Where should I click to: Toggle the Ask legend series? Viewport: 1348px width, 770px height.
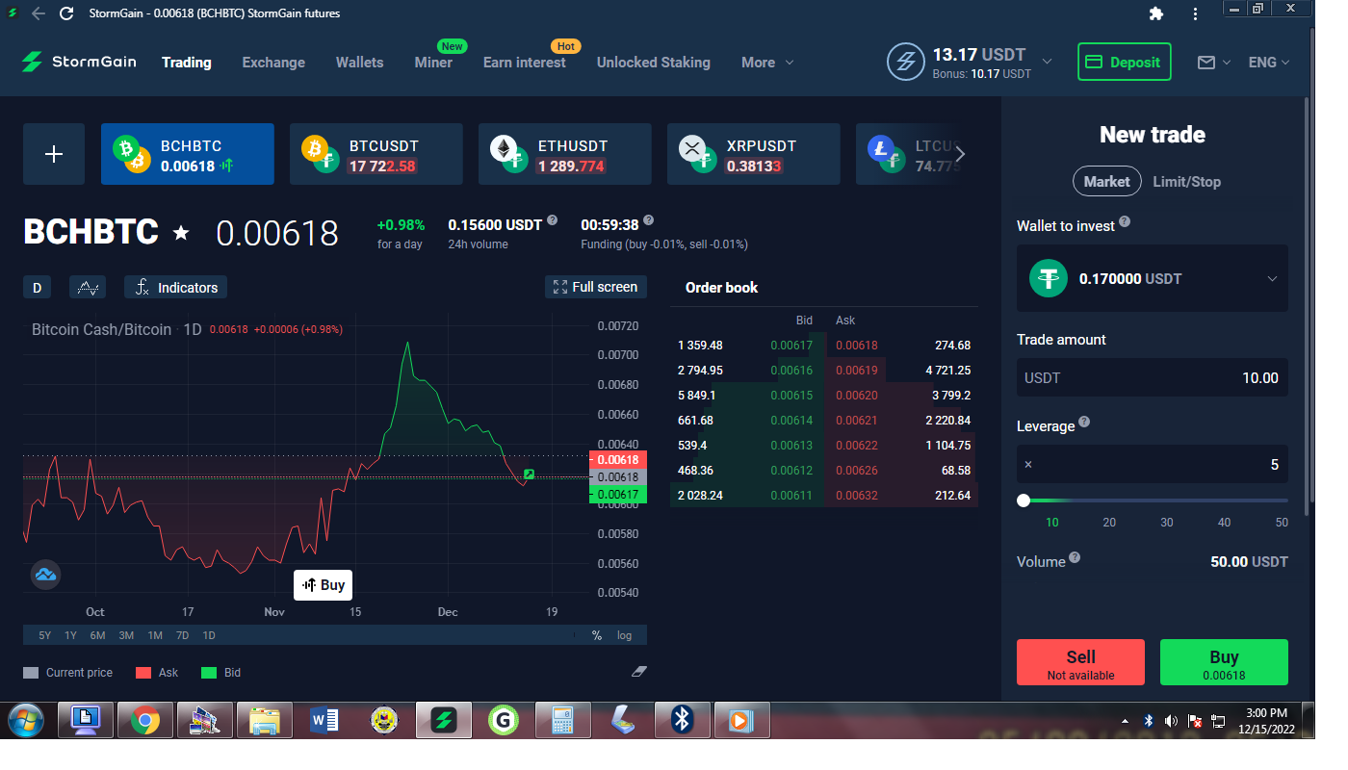157,673
